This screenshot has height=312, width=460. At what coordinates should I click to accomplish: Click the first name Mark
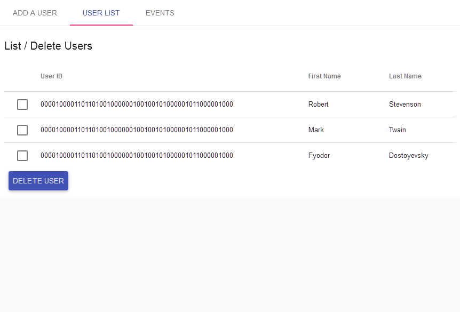316,130
